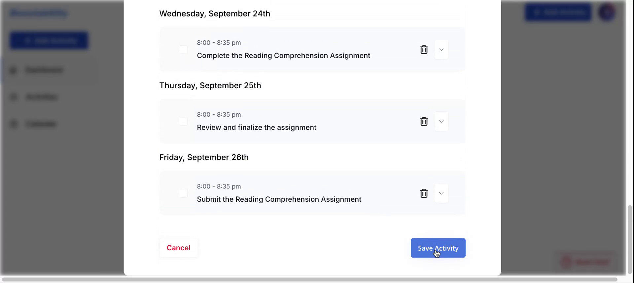Delete the Review and finalize task

[x=424, y=121]
